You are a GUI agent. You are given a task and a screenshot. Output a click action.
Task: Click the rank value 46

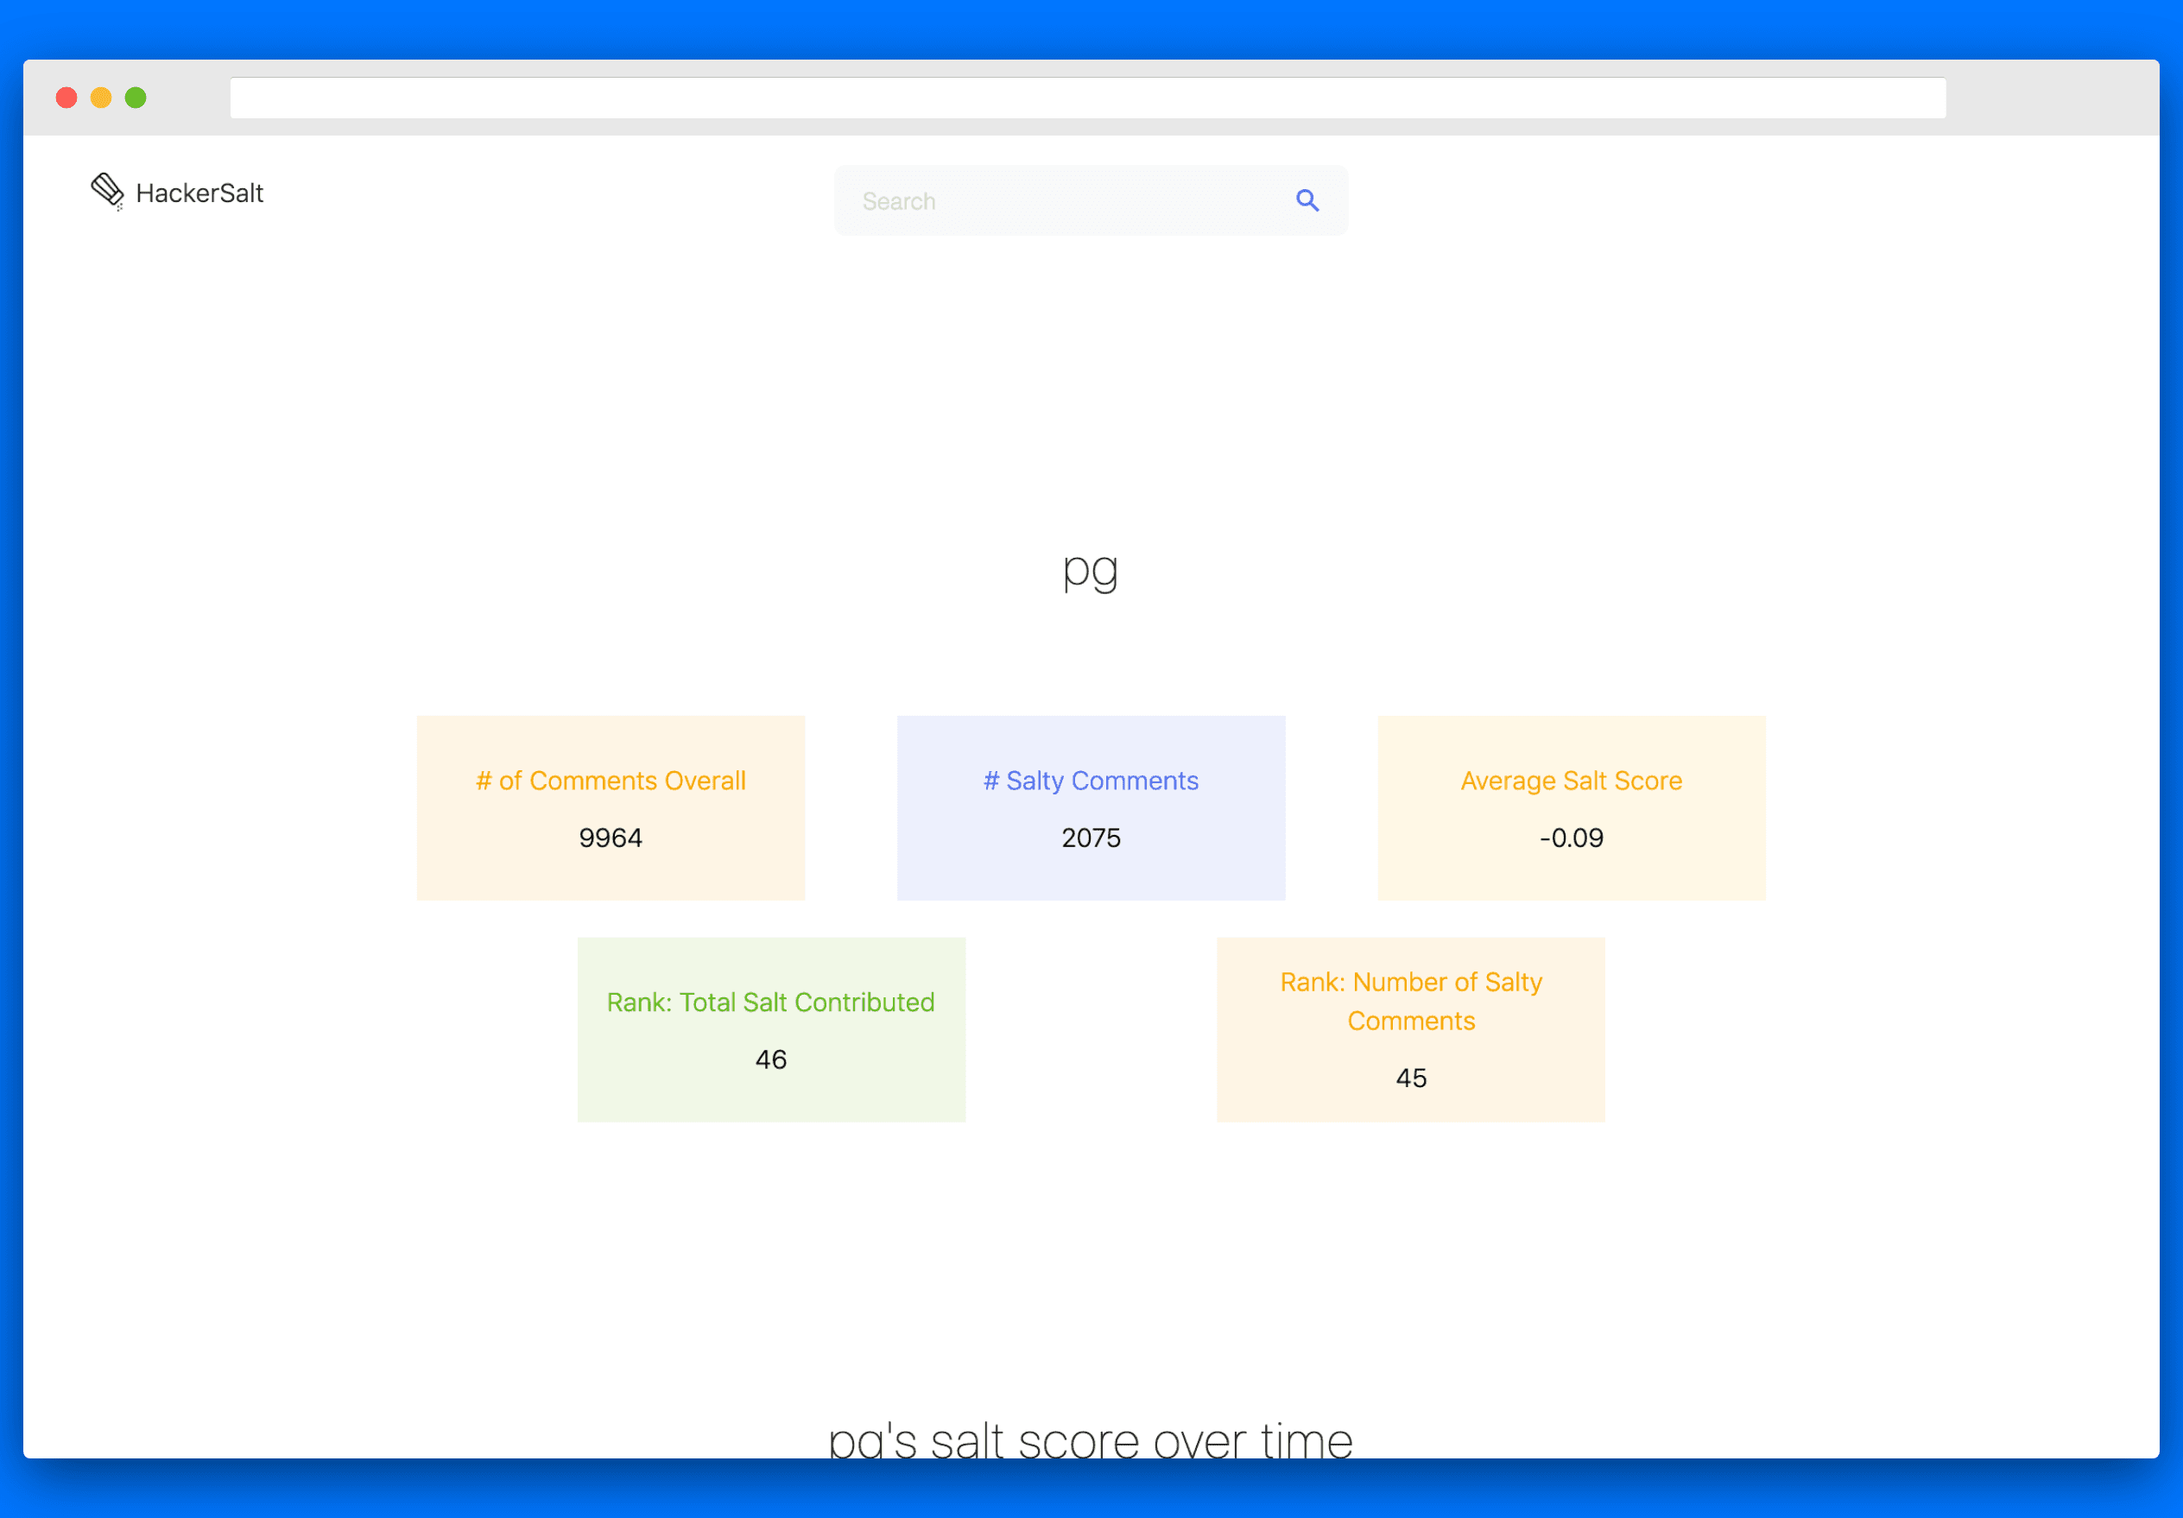click(771, 1059)
